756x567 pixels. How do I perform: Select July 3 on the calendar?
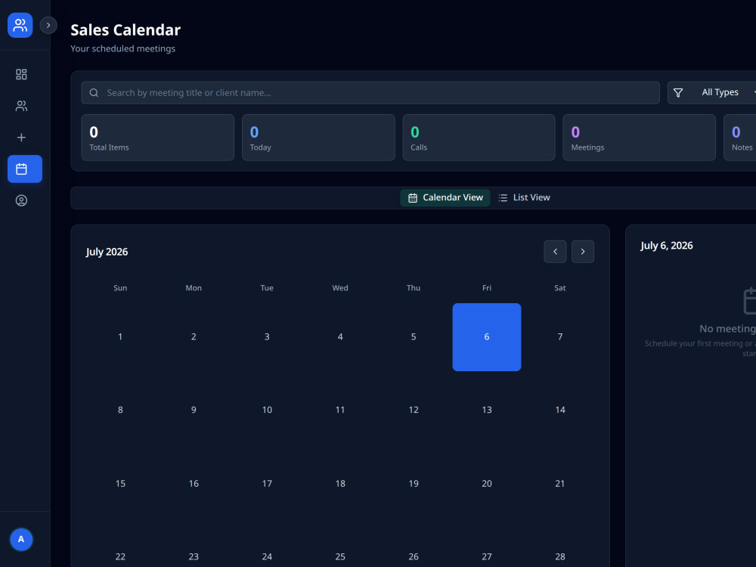pyautogui.click(x=267, y=337)
